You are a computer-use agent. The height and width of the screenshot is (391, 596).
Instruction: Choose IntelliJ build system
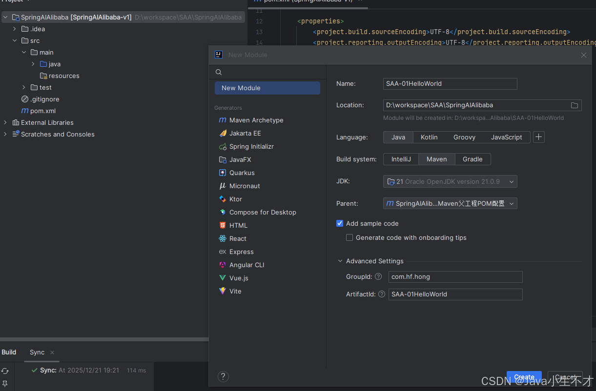[x=401, y=159]
